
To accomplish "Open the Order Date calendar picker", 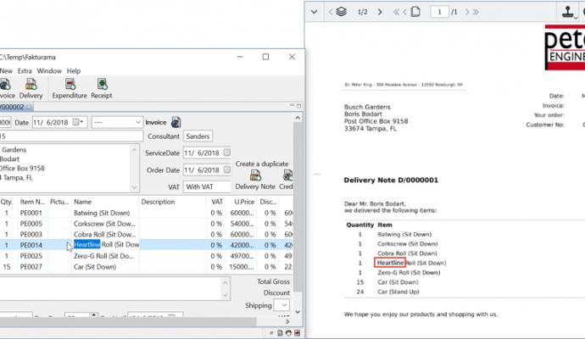I will pos(226,169).
